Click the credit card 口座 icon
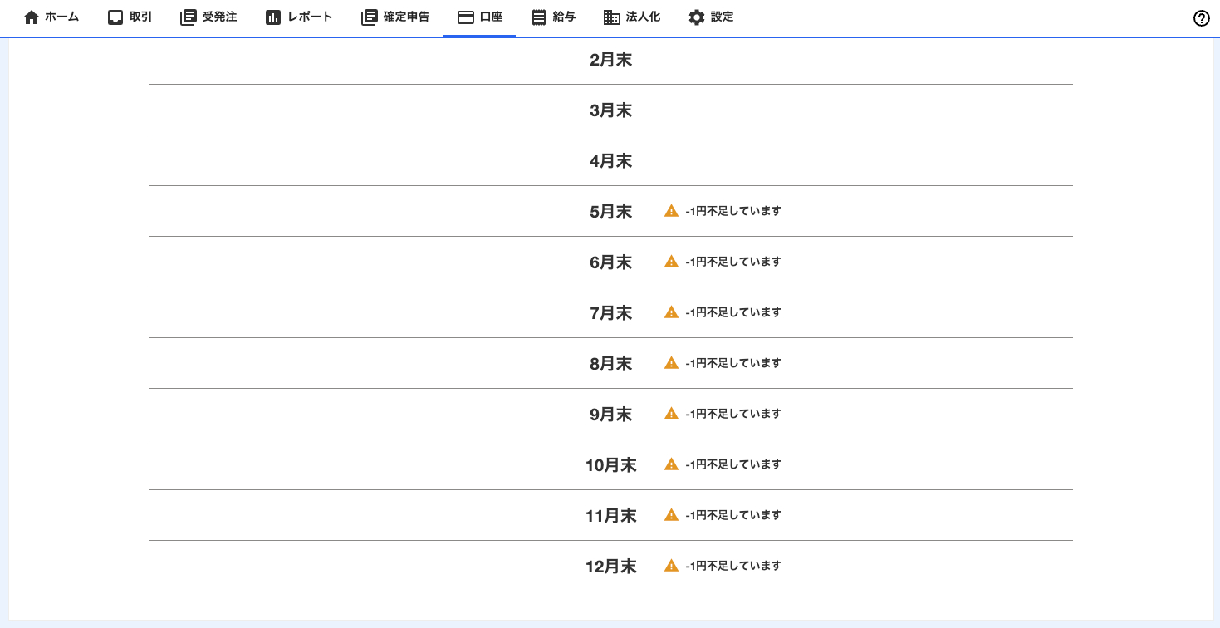 click(466, 17)
